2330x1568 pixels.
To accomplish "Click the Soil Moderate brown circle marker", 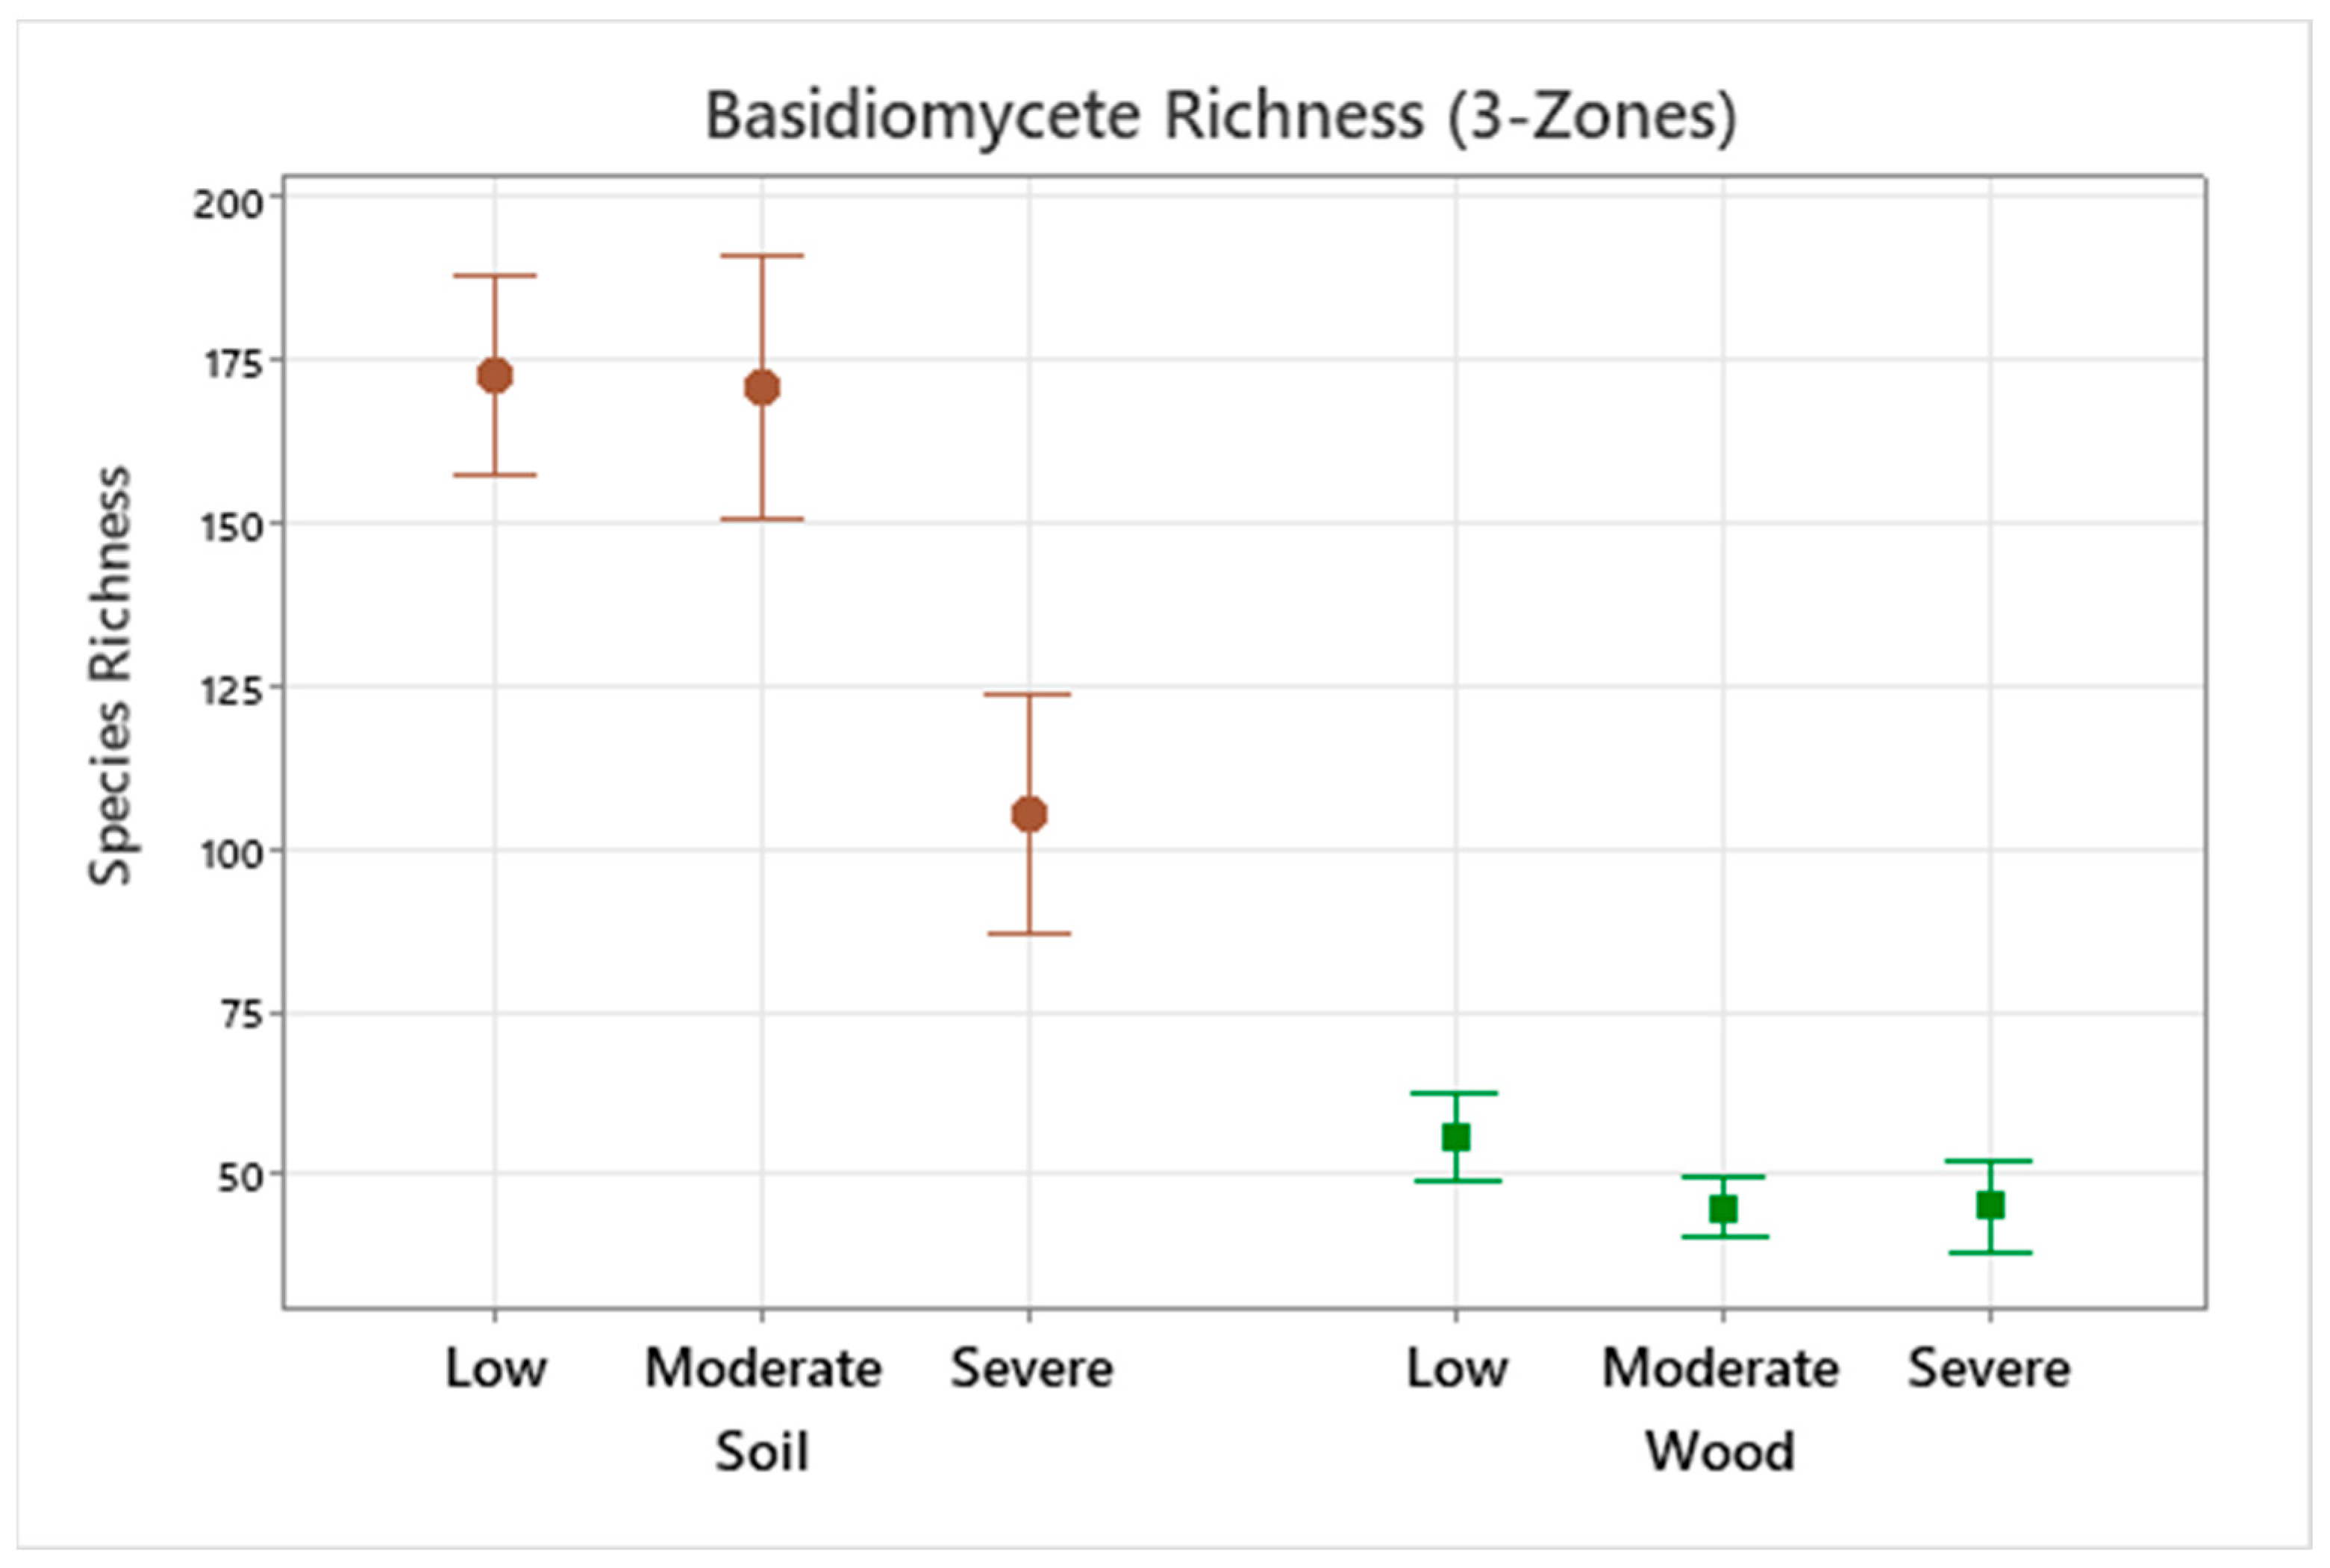I will click(x=762, y=387).
